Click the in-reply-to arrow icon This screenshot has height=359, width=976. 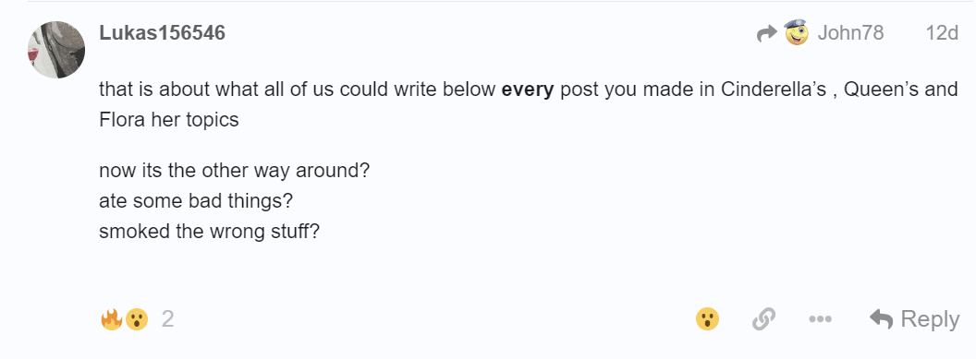point(767,33)
